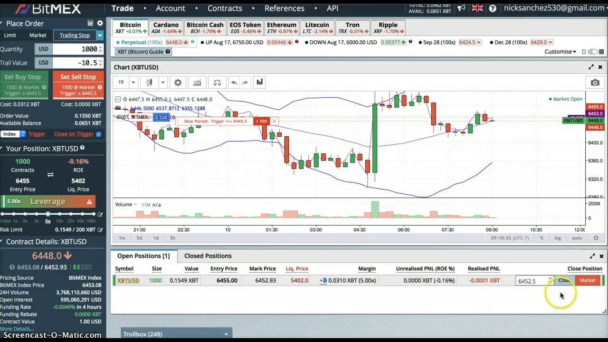Collapse the chart legend minus box
Viewport: 608px width, 342px height.
click(x=118, y=99)
